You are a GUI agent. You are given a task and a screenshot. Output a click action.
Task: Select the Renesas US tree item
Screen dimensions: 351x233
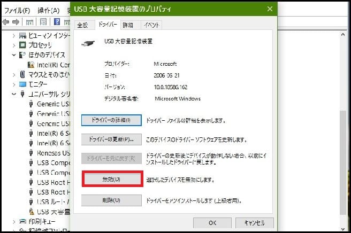(x=54, y=153)
